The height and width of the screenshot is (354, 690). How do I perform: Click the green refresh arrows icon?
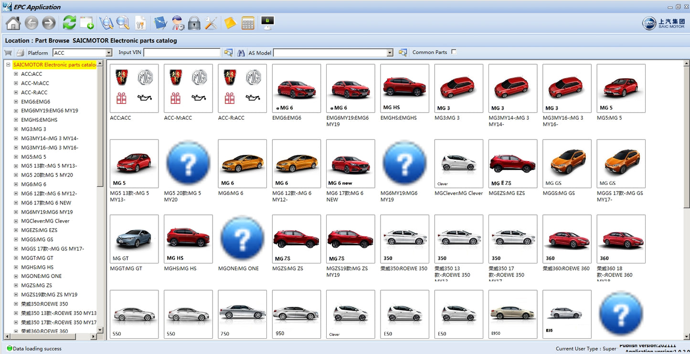[x=69, y=23]
